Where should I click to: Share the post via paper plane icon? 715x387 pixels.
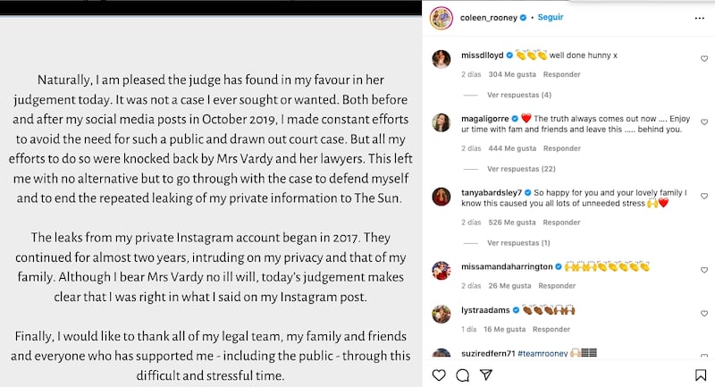[486, 374]
